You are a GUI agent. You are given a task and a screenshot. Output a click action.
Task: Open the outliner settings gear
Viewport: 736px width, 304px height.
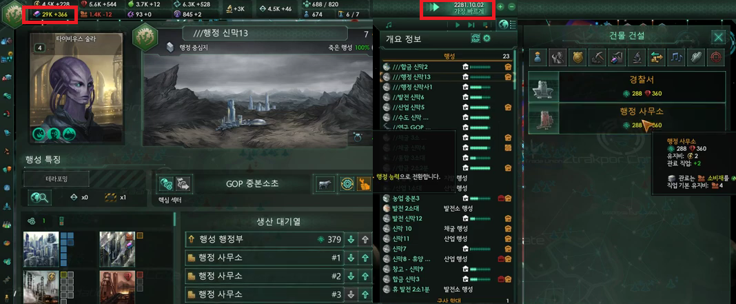pos(487,39)
